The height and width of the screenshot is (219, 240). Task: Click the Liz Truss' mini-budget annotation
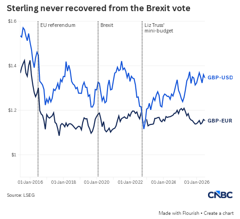point(158,28)
